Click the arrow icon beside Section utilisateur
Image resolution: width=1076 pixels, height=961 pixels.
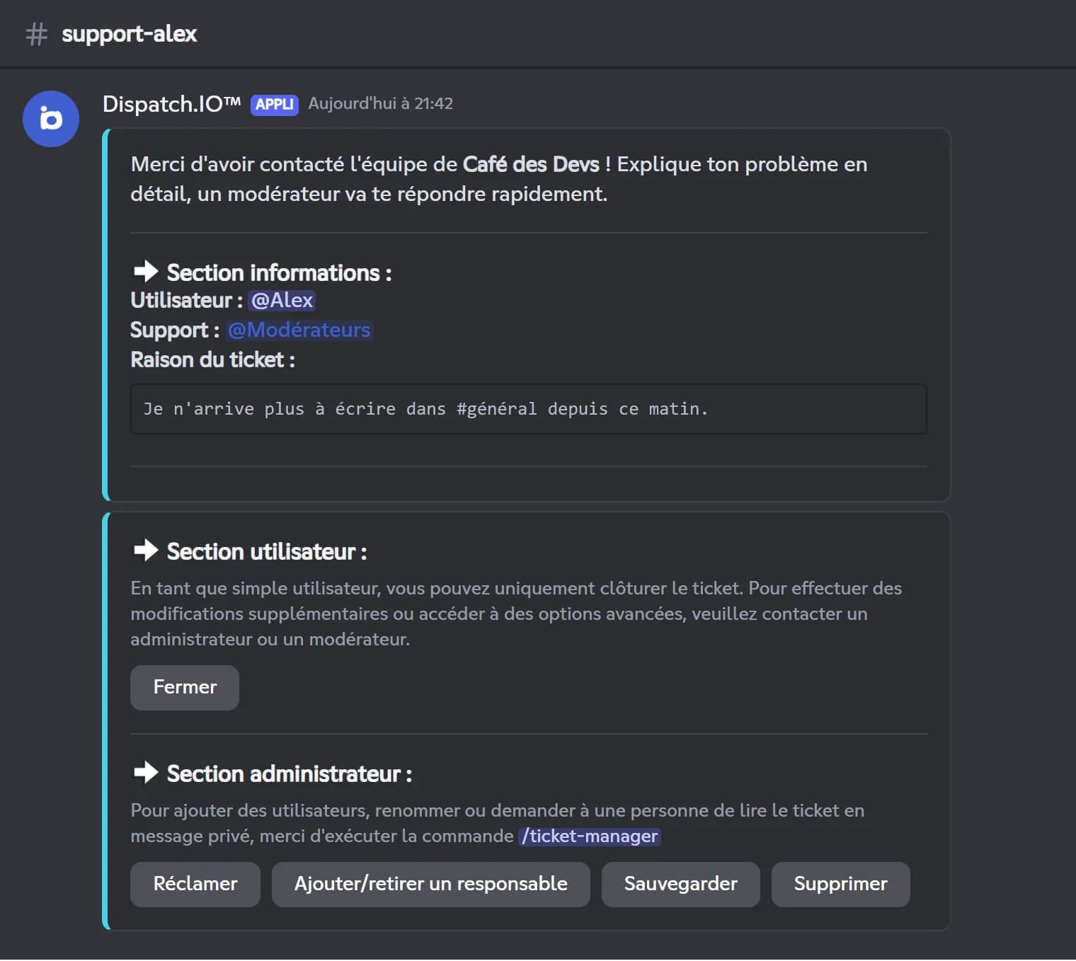pos(146,550)
